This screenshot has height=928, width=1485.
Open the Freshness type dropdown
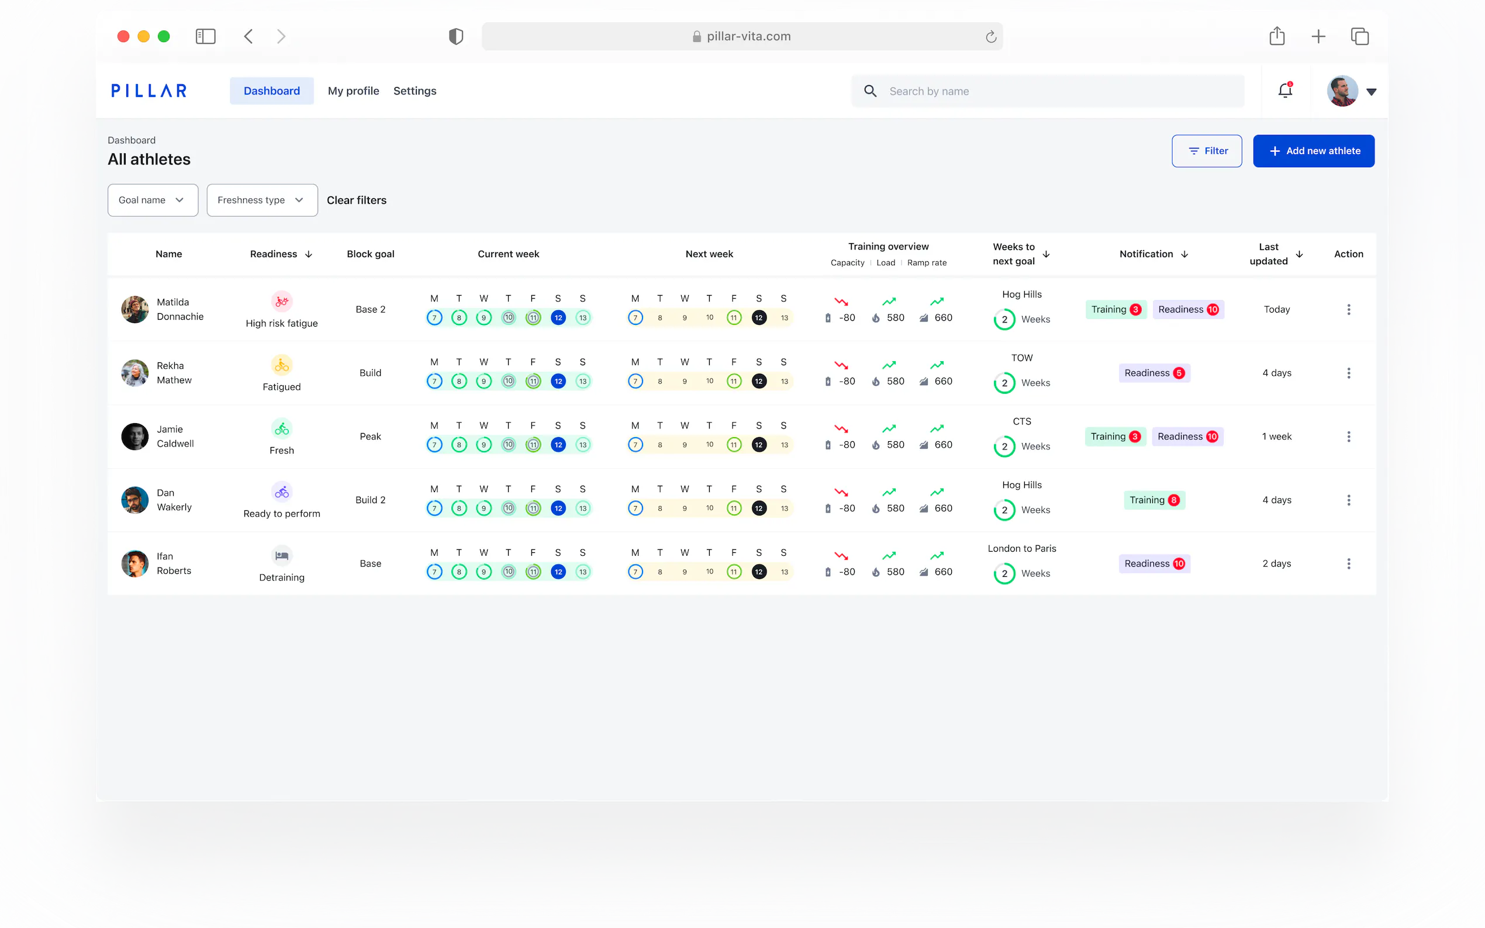pyautogui.click(x=261, y=200)
